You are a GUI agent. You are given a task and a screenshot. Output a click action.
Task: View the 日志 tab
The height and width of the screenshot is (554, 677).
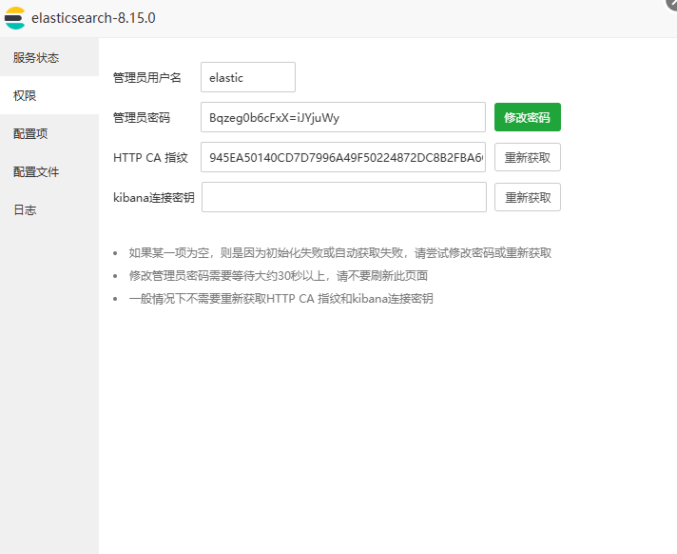tap(49, 209)
